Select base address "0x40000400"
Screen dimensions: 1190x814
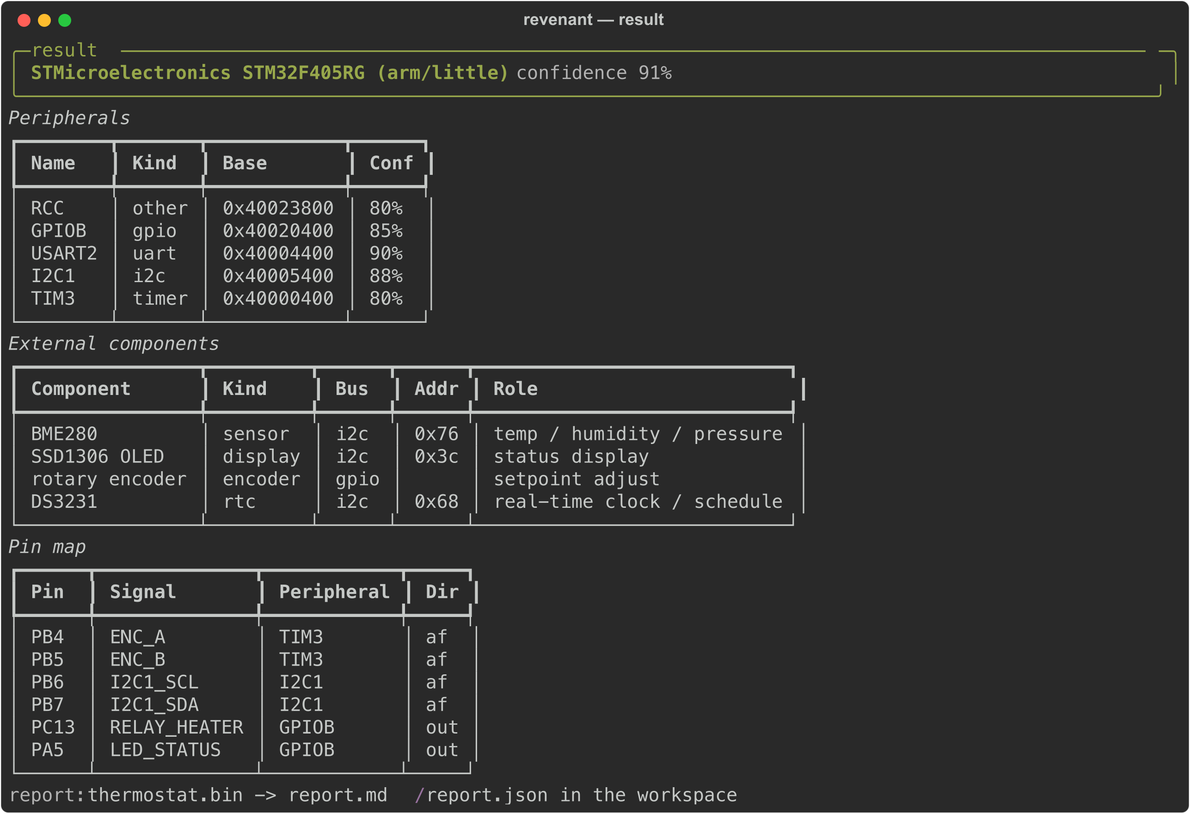point(278,299)
